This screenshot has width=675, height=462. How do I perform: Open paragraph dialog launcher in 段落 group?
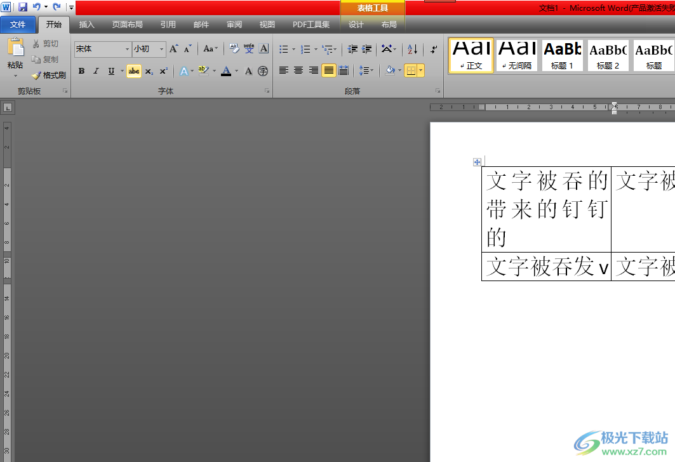(438, 91)
